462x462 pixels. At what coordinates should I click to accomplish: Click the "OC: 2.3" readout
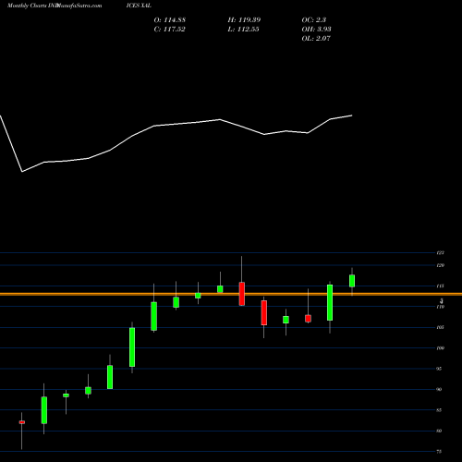point(314,20)
